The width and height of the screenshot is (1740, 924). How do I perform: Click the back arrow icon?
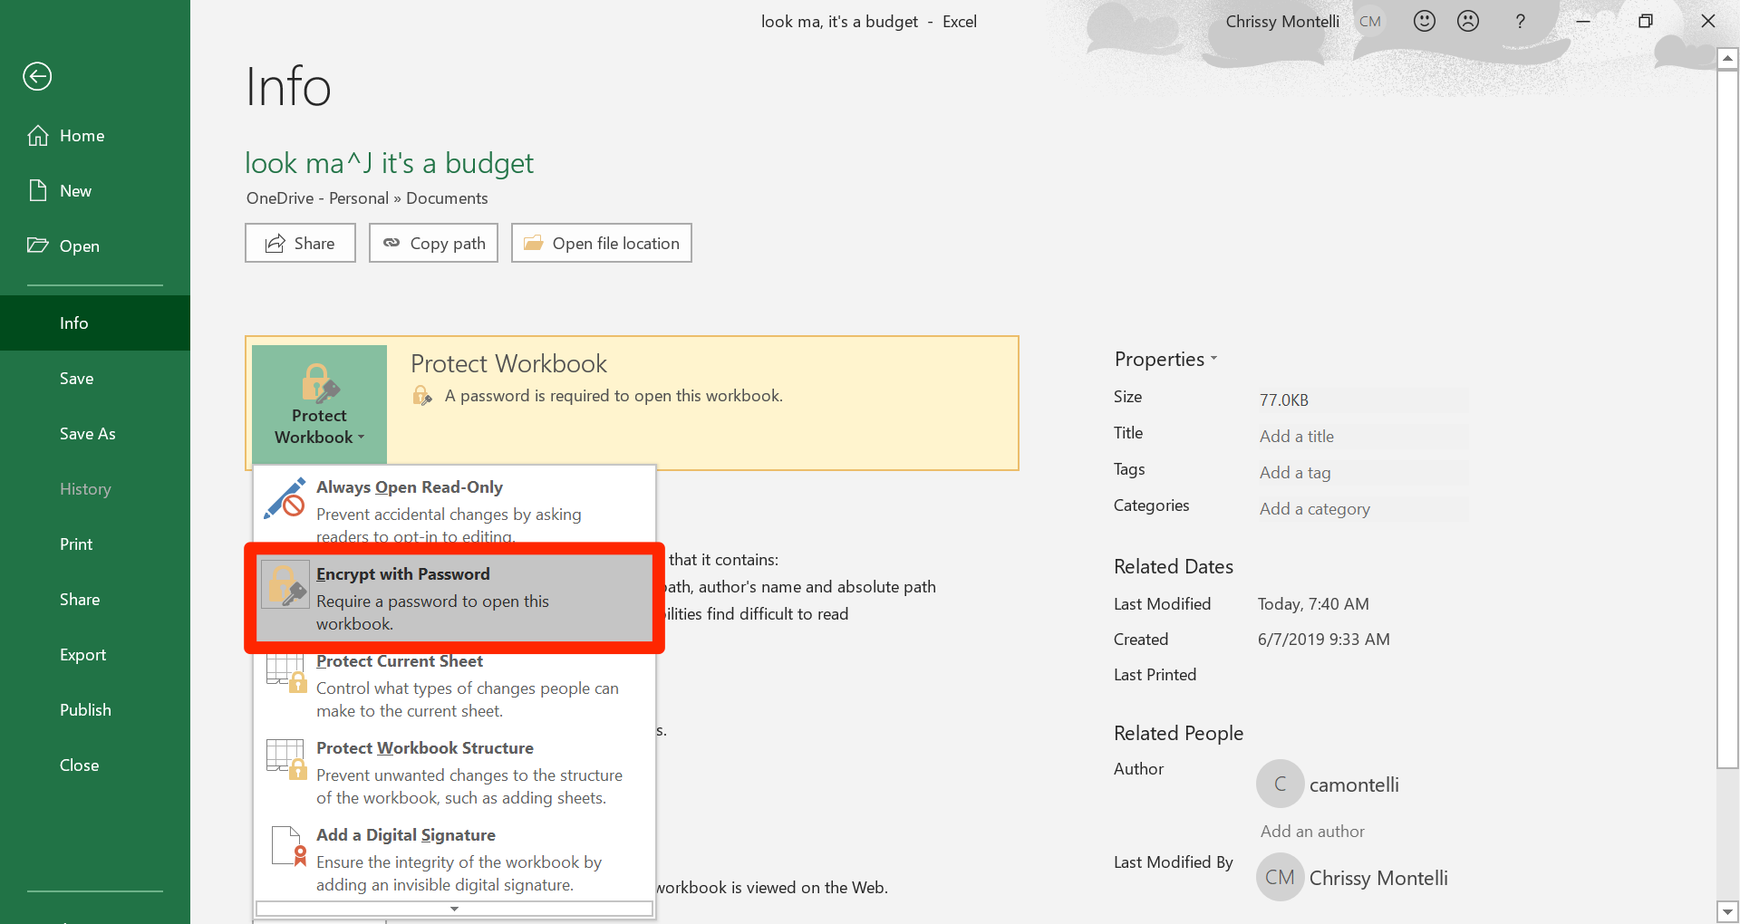click(37, 76)
